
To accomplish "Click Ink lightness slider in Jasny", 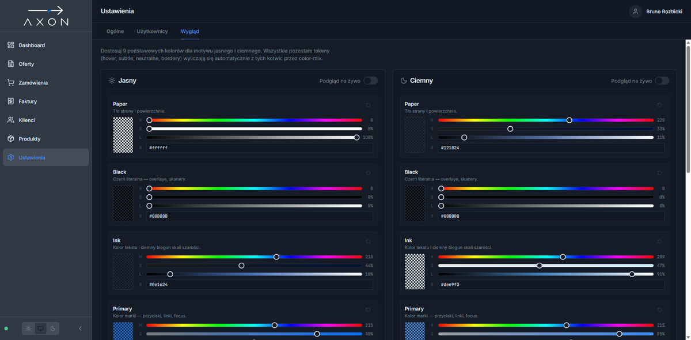I will click(254, 274).
